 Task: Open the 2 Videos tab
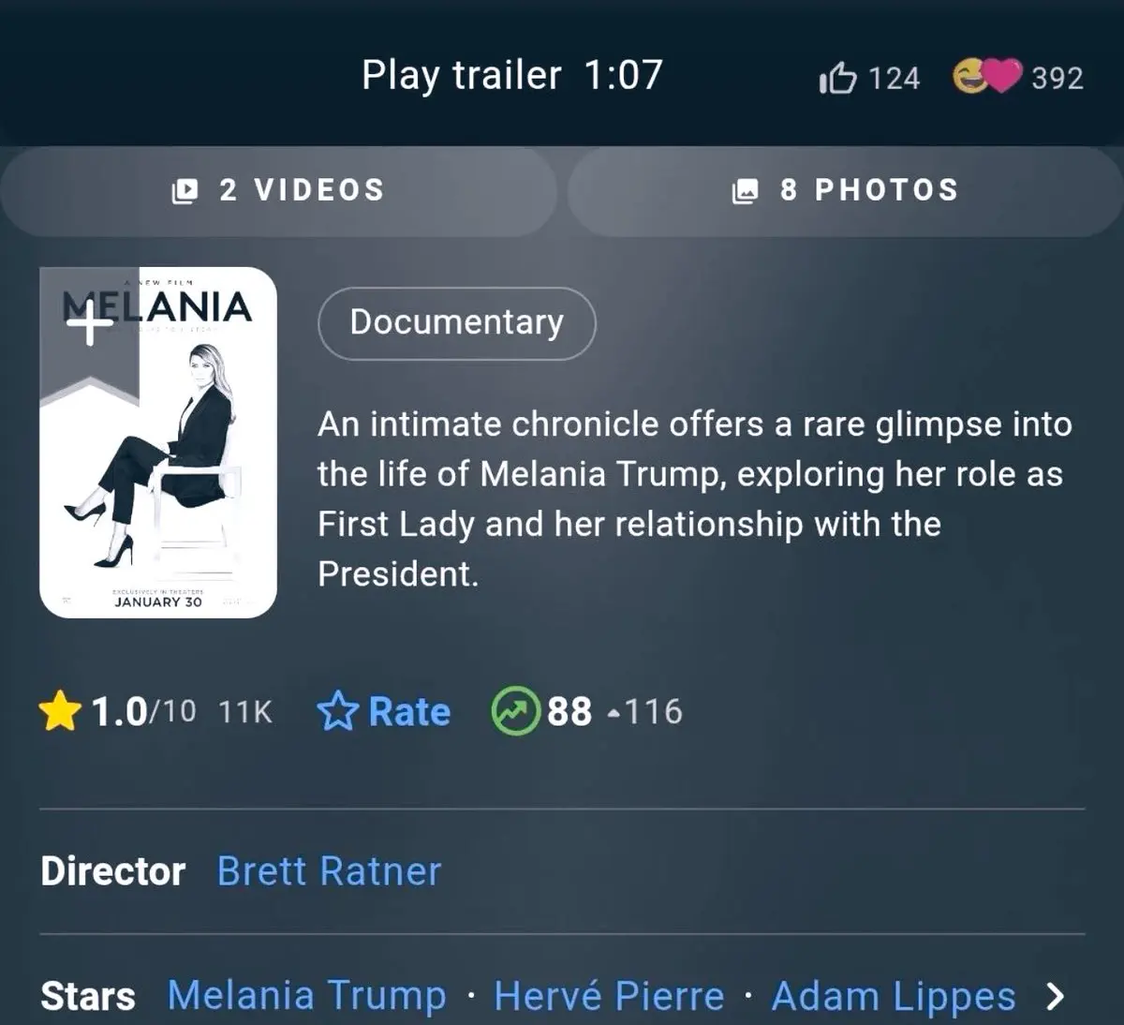(279, 191)
